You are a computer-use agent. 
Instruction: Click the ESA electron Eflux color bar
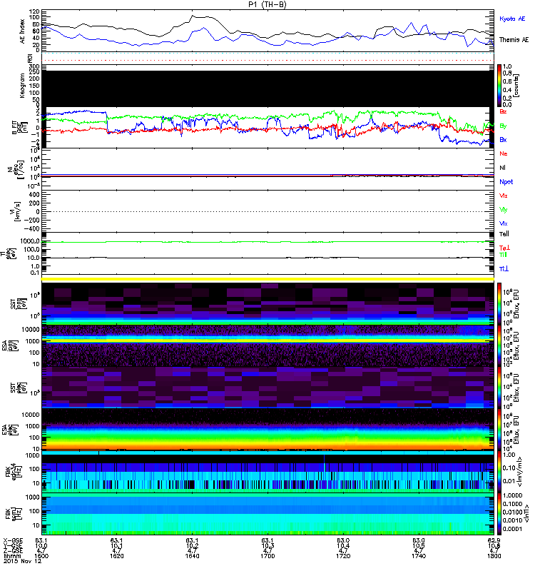pyautogui.click(x=499, y=430)
